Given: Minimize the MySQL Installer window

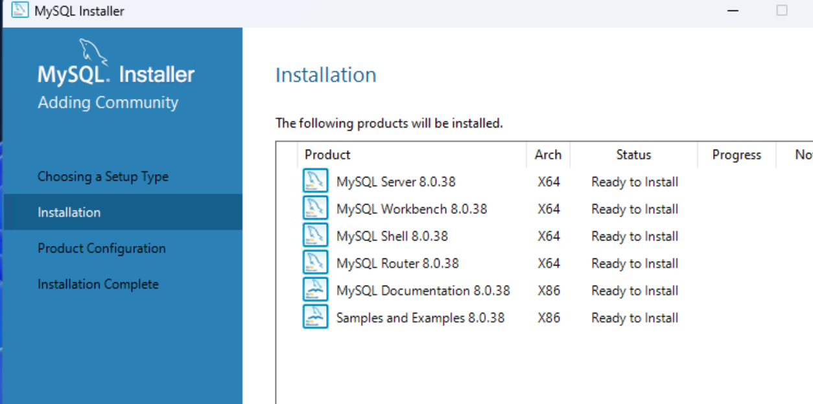Looking at the screenshot, I should point(732,10).
